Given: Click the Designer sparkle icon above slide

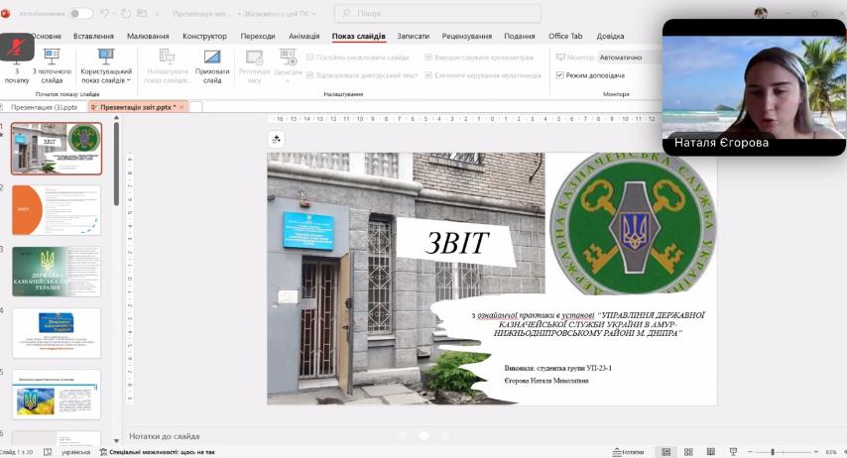Looking at the screenshot, I should tap(276, 140).
